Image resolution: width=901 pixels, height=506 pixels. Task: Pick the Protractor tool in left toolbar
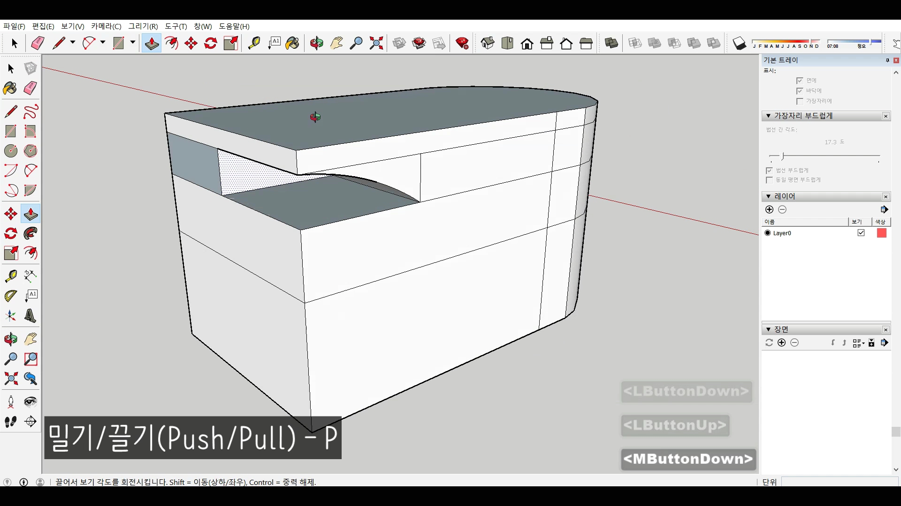(x=10, y=296)
